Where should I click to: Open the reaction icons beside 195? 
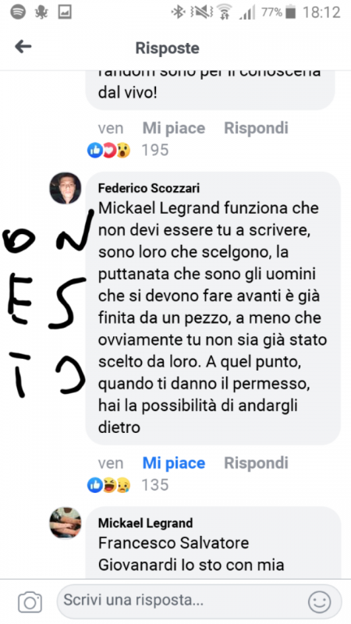pos(109,150)
